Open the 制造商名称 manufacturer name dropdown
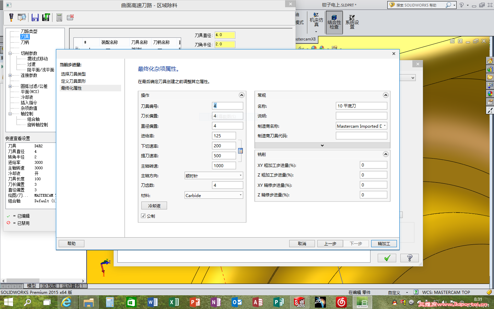This screenshot has width=494, height=309. click(362, 126)
